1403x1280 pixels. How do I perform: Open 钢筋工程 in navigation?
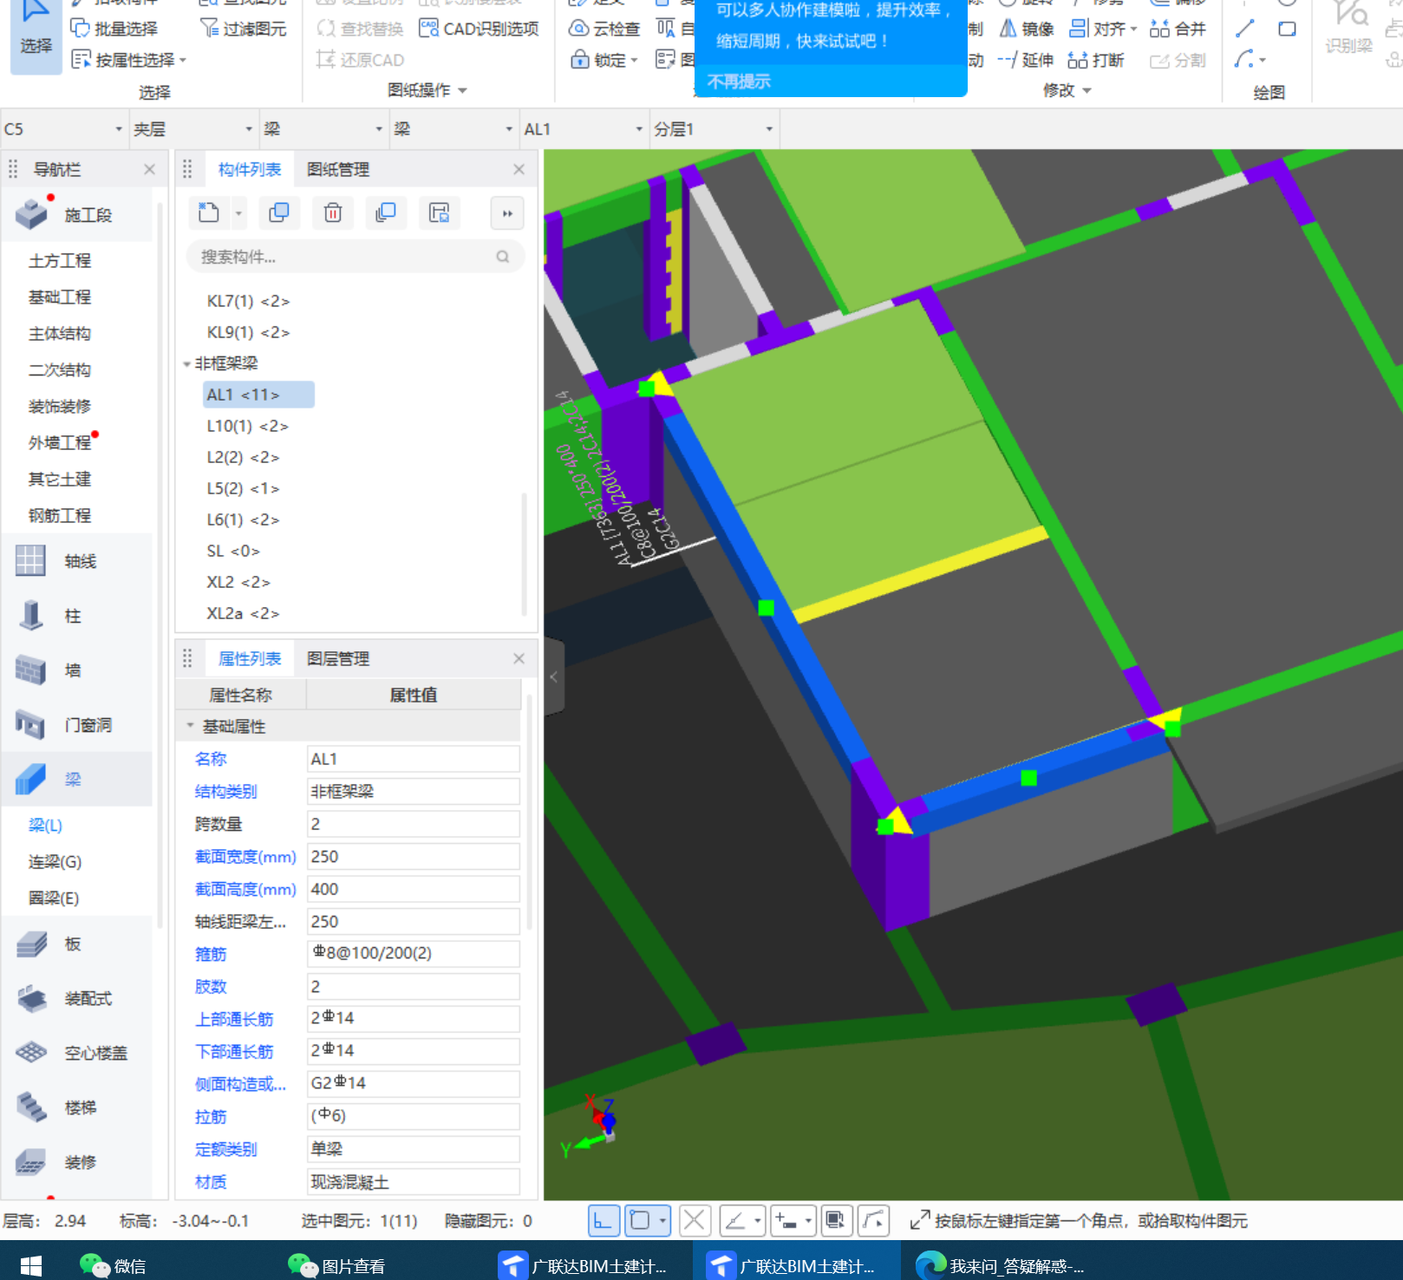pyautogui.click(x=60, y=515)
